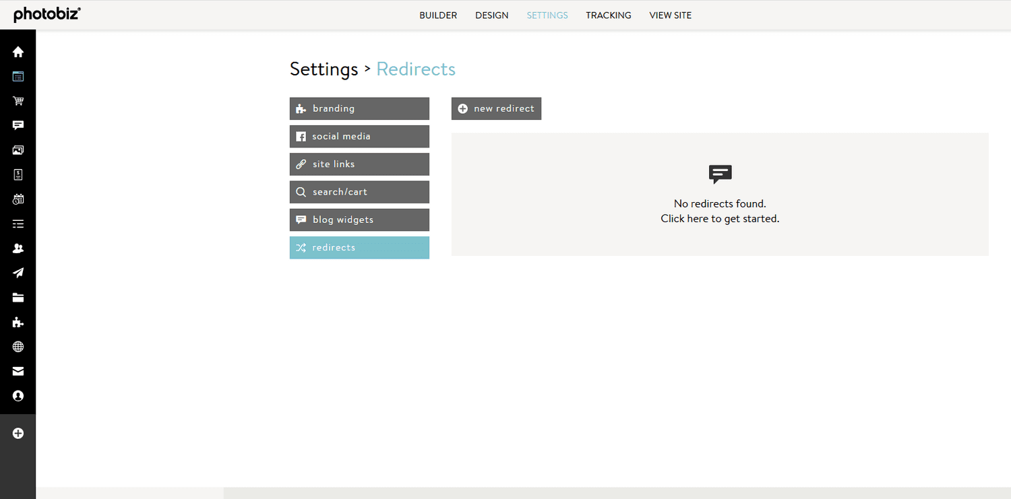Open the DESIGN section from the top menu
The width and height of the screenshot is (1011, 499).
[x=491, y=15]
